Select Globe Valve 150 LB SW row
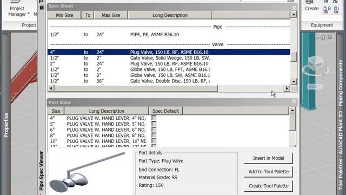The height and width of the screenshot is (195, 346). 169,75
